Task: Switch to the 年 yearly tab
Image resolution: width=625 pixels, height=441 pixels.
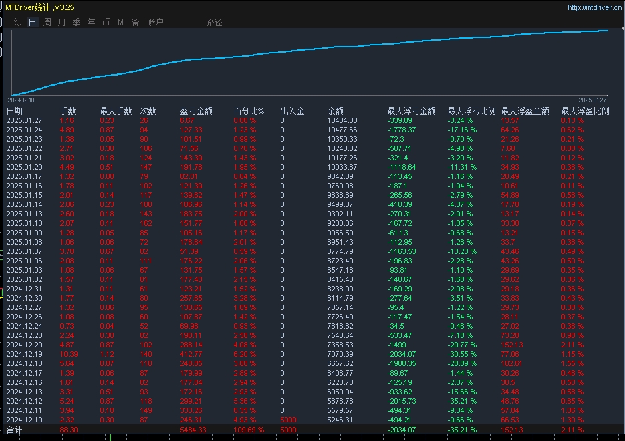Action: (x=92, y=22)
